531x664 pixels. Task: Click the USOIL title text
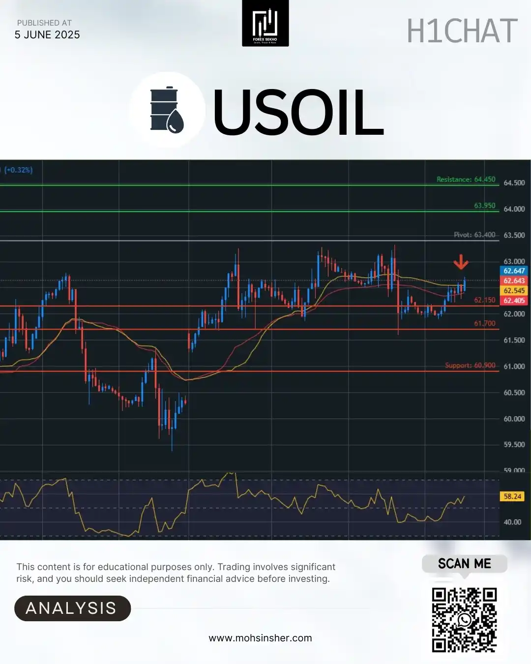tap(298, 112)
